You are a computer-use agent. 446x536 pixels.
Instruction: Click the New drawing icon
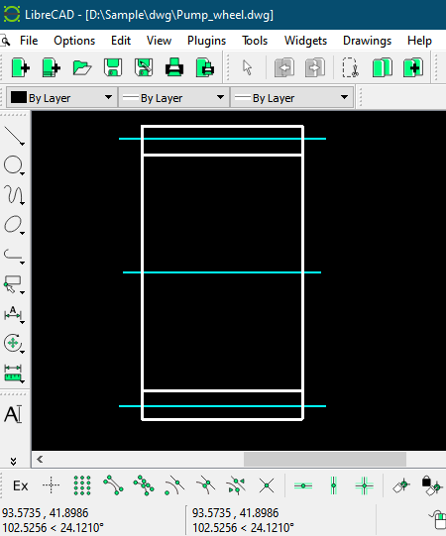point(21,67)
